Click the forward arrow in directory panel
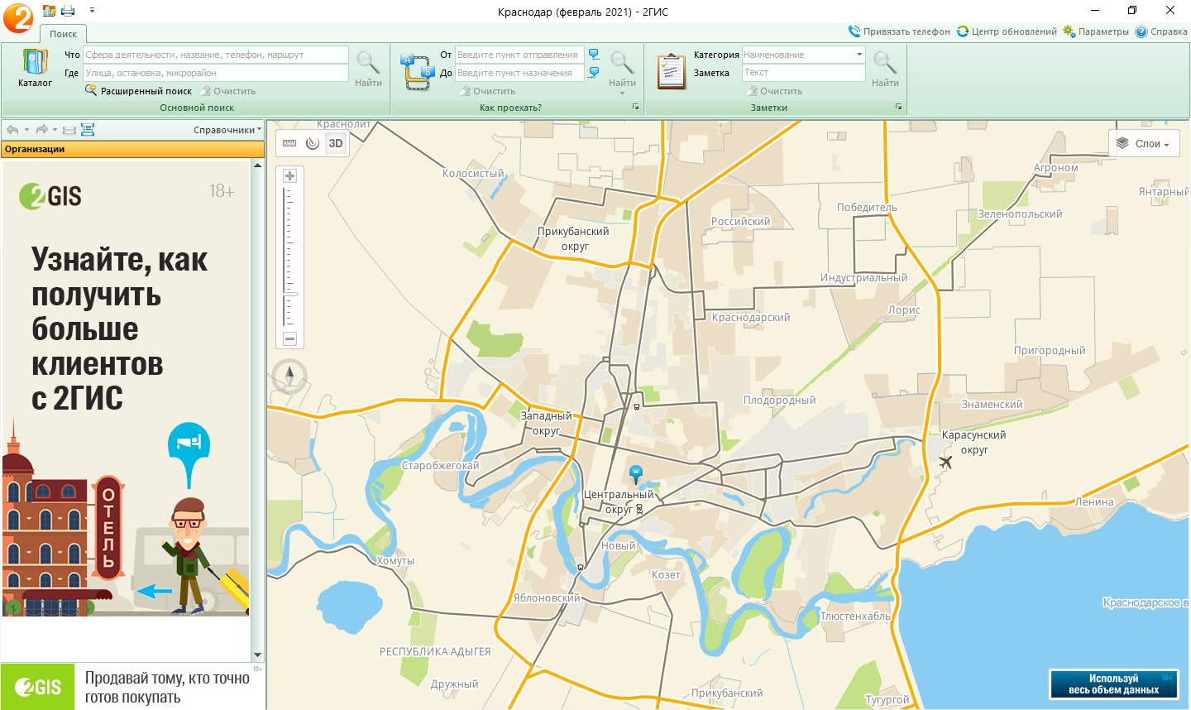Image resolution: width=1191 pixels, height=710 pixels. [41, 130]
